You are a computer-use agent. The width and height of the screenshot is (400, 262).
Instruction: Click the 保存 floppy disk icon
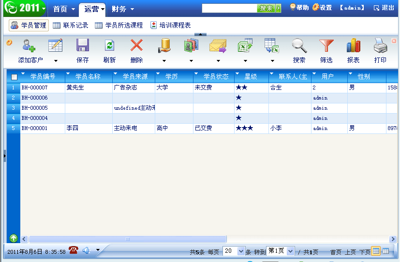point(82,45)
